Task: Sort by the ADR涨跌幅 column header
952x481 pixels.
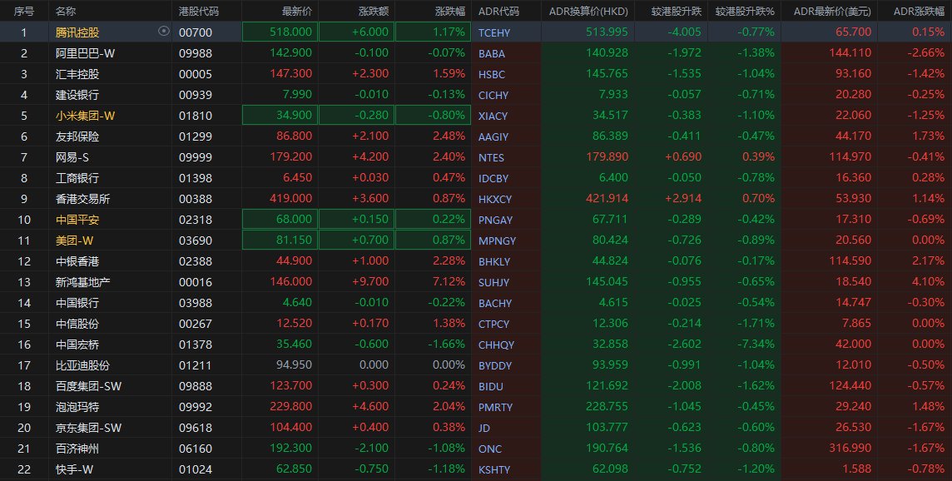Action: point(920,11)
